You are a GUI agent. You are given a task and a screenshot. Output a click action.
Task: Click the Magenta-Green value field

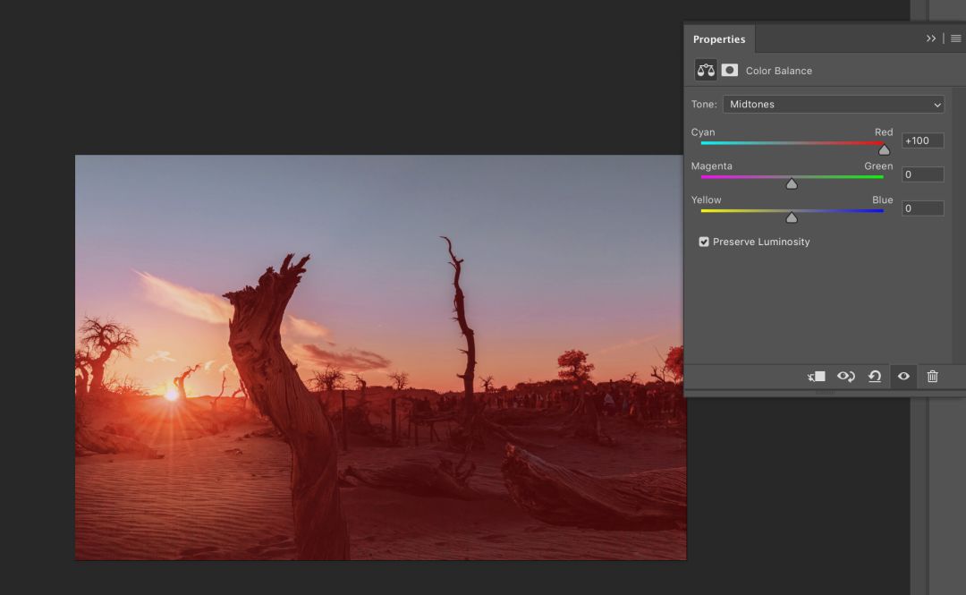point(922,174)
